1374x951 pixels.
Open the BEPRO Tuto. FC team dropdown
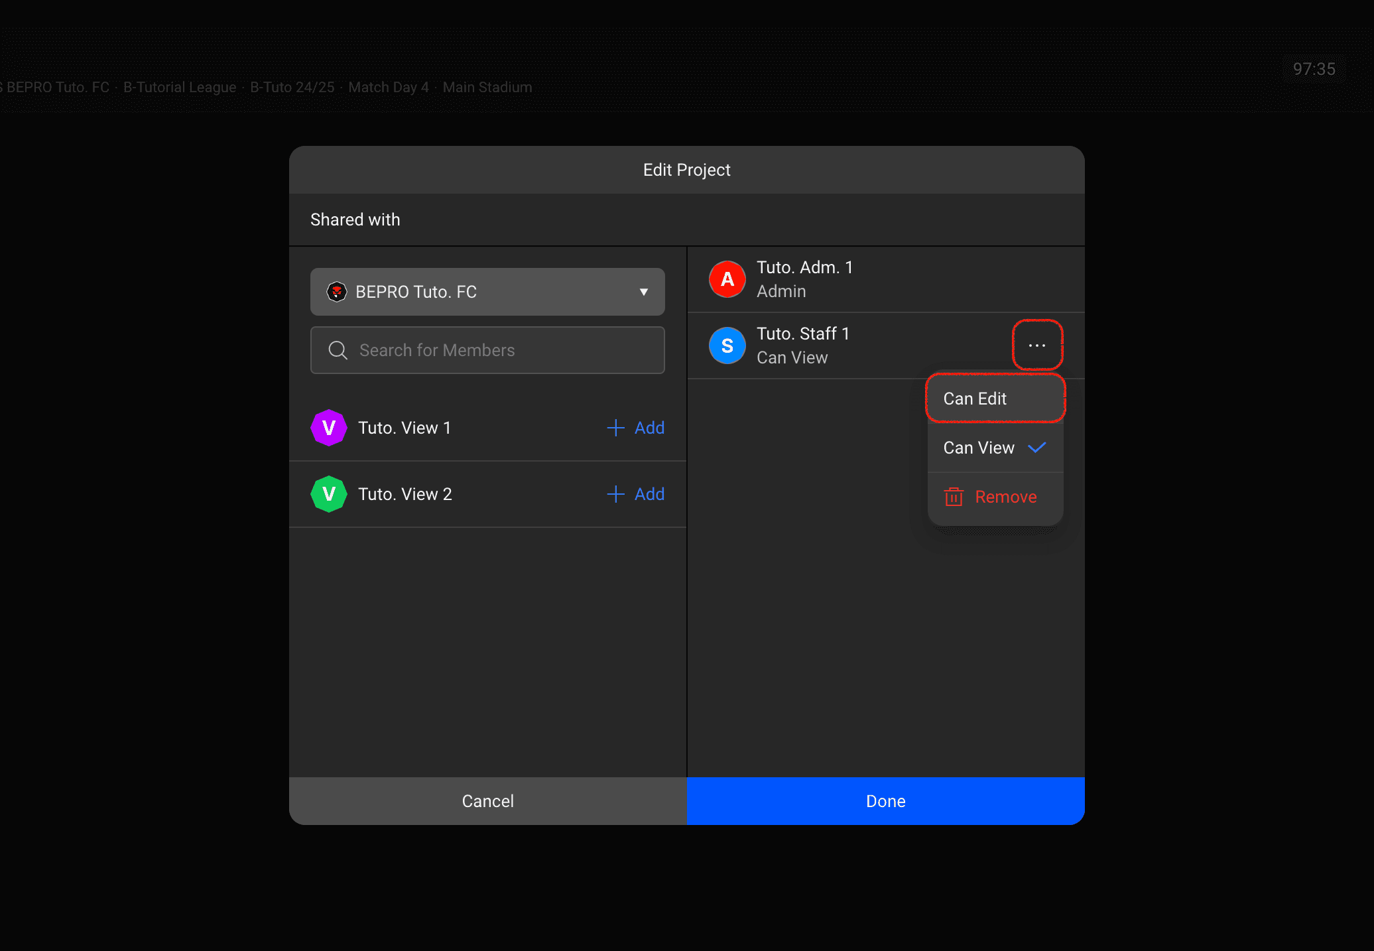pos(487,292)
